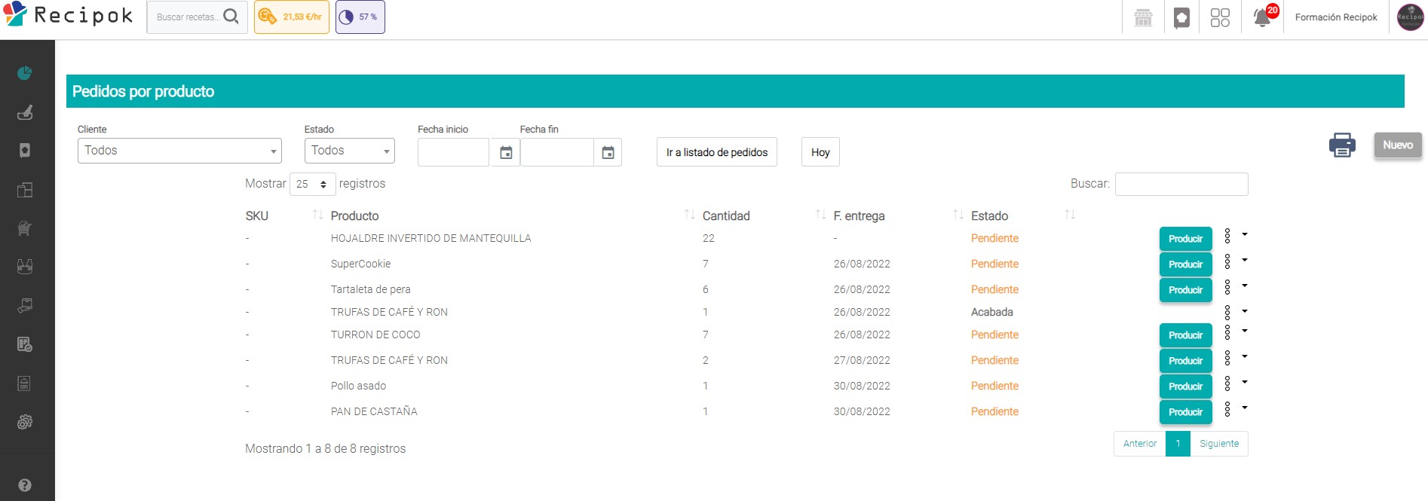Image resolution: width=1428 pixels, height=501 pixels.
Task: Open options menu for HOJALDRE INVERTIDO DE MANTEQUILLA
Action: click(1227, 236)
